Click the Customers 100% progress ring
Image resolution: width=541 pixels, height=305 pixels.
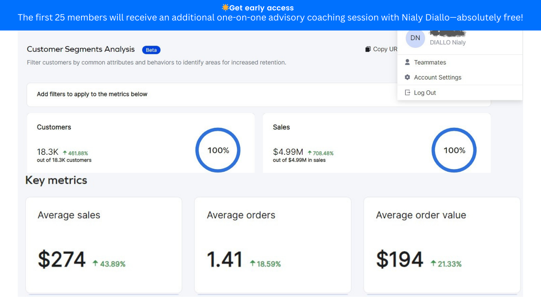(x=218, y=150)
